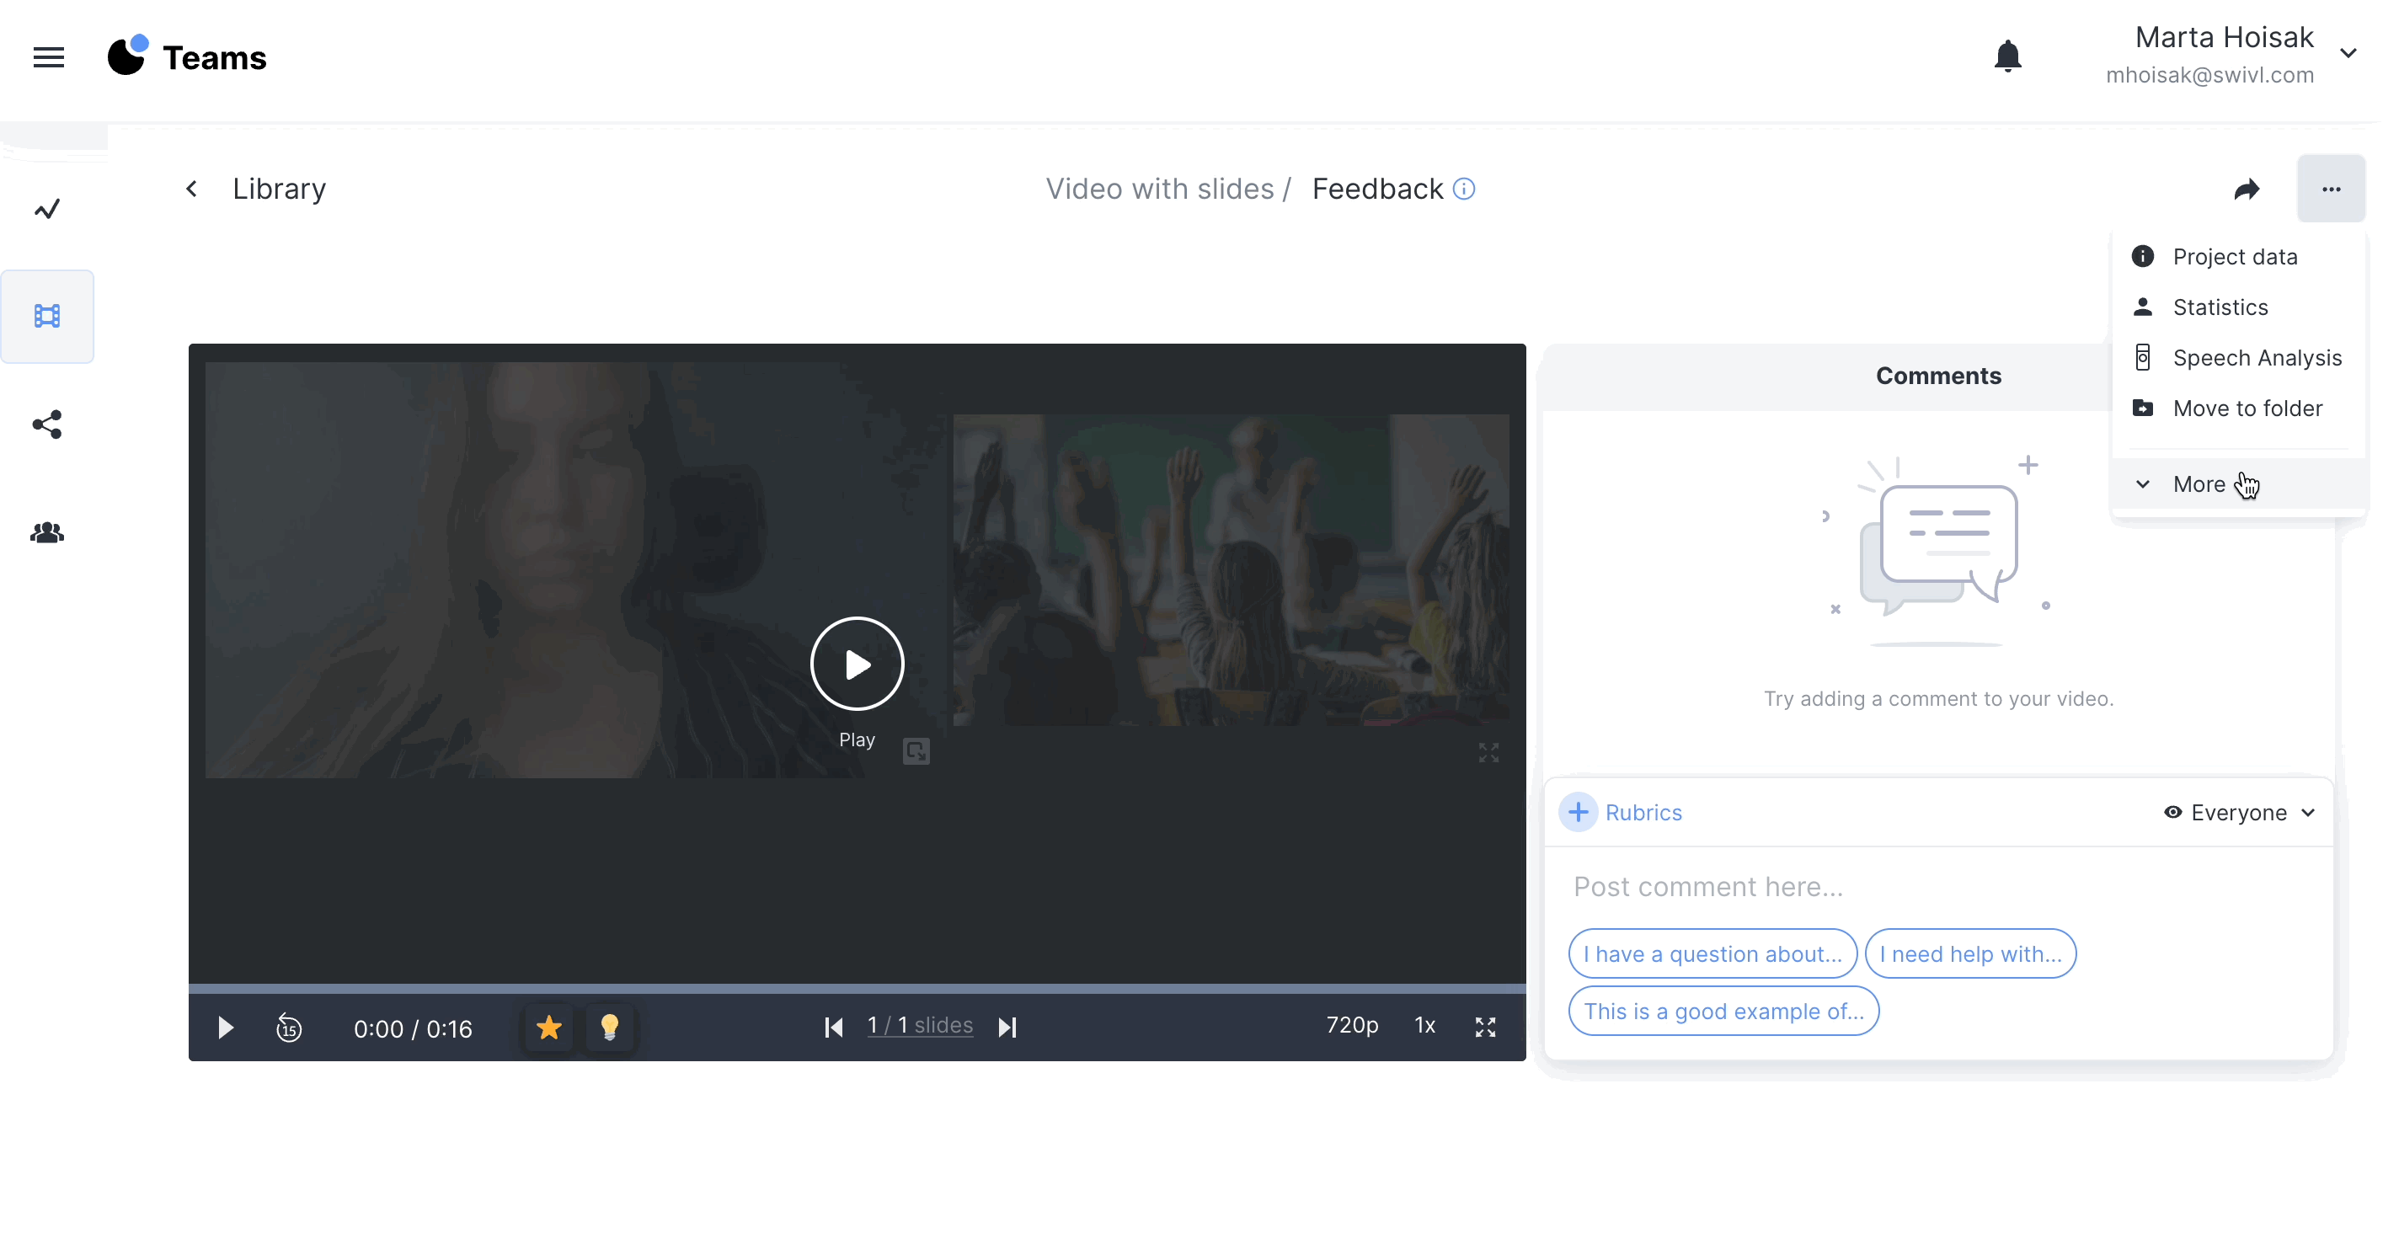Toggle the star bookmark marker
This screenshot has width=2399, height=1260.
(548, 1028)
